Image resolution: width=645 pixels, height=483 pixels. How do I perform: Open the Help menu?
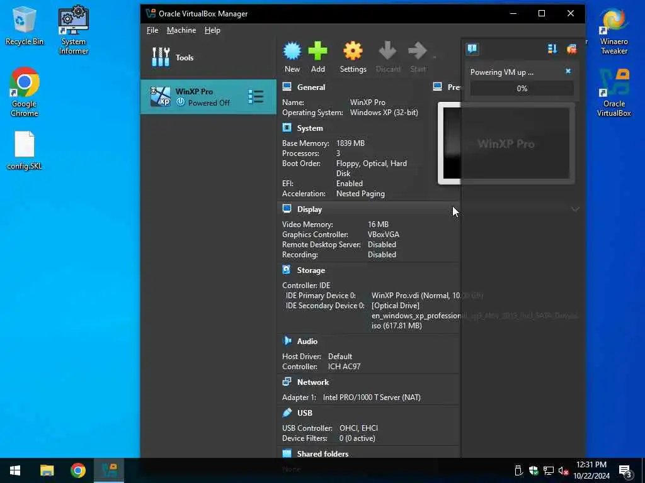tap(212, 30)
